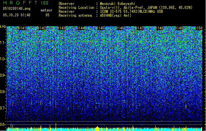Click the yellow horizontal meteor echo near 0145
Screen dimensions: 206x131
click(97, 103)
